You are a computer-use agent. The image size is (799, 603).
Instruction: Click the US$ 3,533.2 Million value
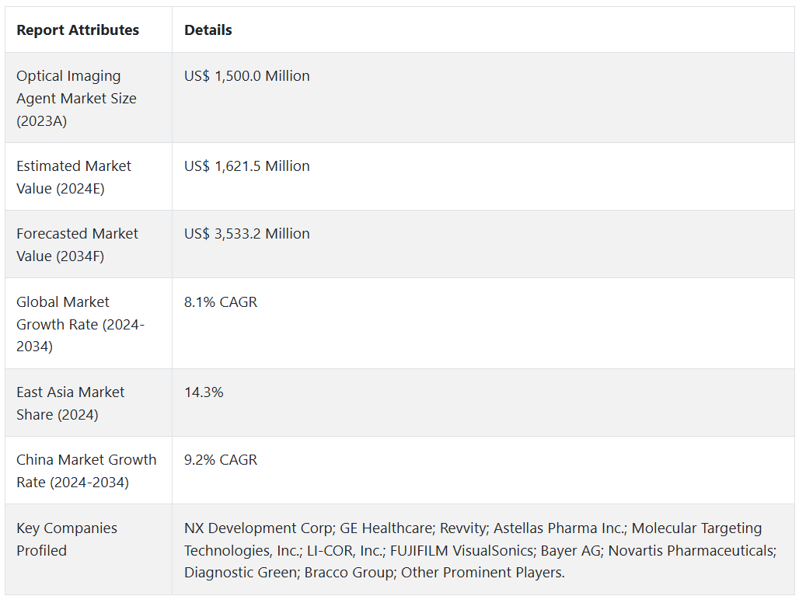click(x=247, y=234)
